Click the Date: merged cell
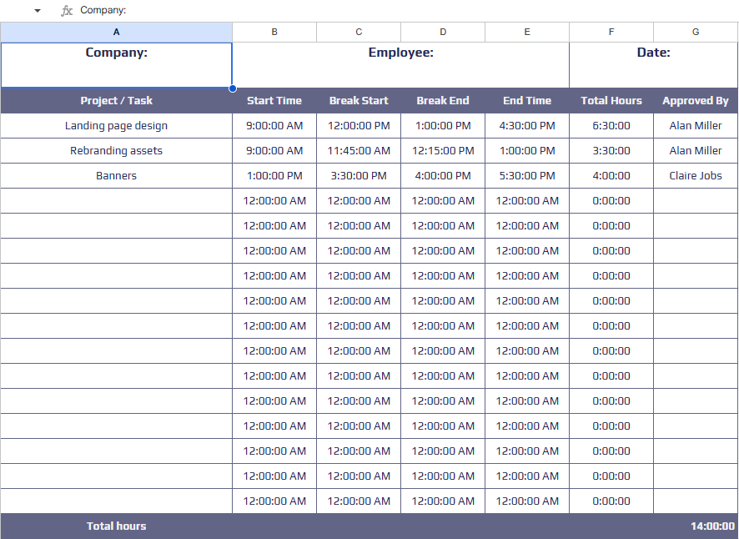The width and height of the screenshot is (739, 539). coord(653,64)
